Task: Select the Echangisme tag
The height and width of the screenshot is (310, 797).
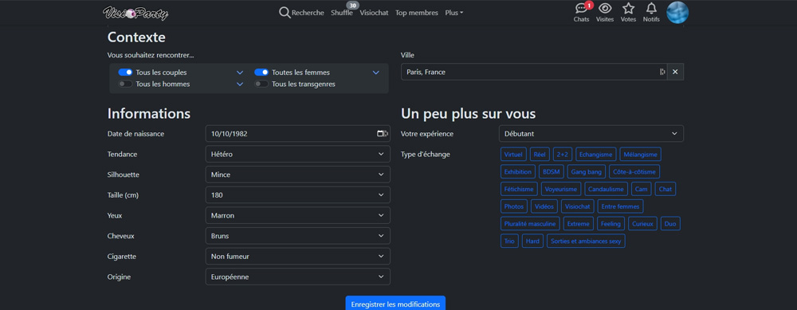Action: click(x=596, y=155)
